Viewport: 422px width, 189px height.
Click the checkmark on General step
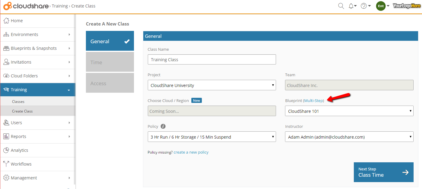pos(127,41)
